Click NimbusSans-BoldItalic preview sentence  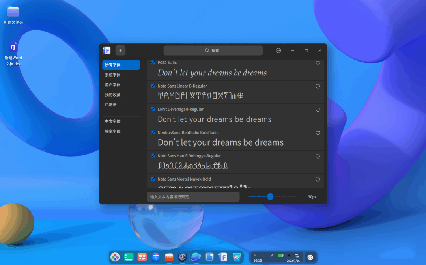pyautogui.click(x=220, y=142)
